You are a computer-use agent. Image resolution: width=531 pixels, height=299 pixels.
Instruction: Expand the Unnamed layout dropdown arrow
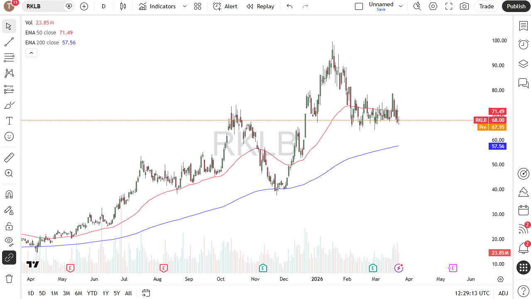(401, 6)
